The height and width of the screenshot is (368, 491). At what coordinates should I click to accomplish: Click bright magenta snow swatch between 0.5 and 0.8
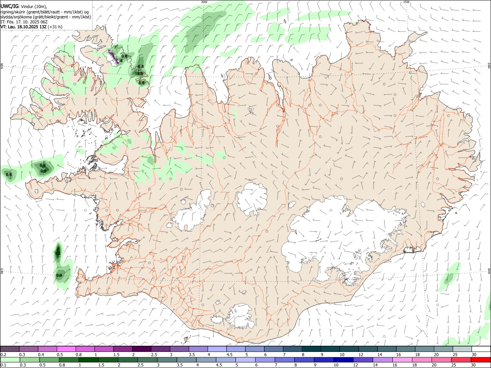[66, 349]
